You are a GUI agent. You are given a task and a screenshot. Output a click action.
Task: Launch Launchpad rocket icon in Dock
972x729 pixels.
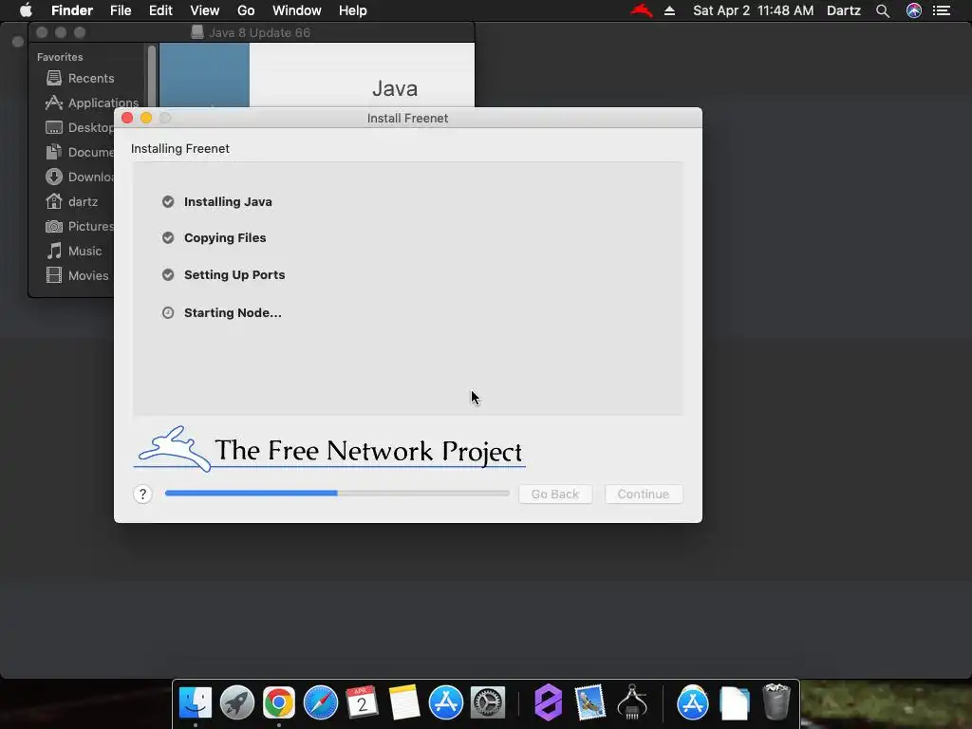point(236,702)
